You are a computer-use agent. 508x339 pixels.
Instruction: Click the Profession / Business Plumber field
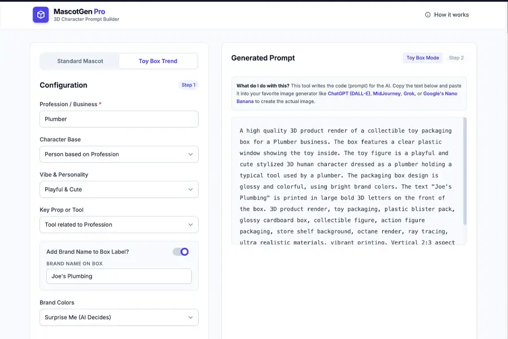click(x=119, y=119)
